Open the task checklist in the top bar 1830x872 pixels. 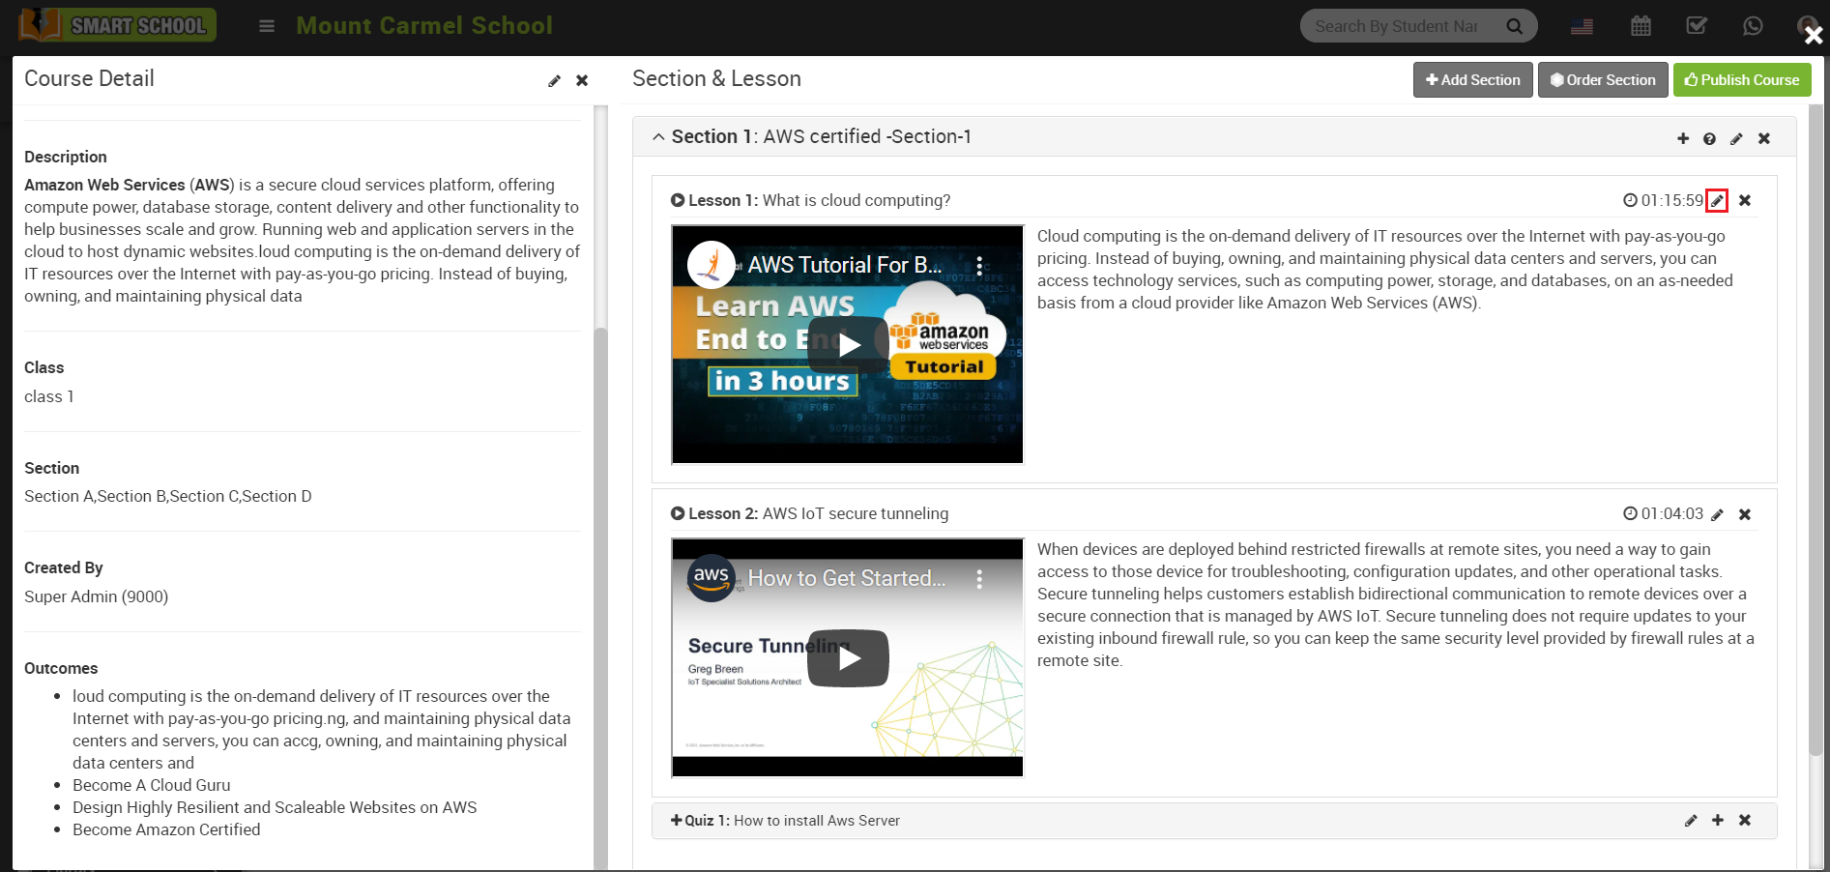point(1697,25)
